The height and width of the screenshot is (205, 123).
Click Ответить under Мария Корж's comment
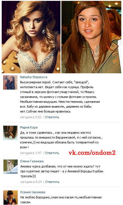pos(52,153)
